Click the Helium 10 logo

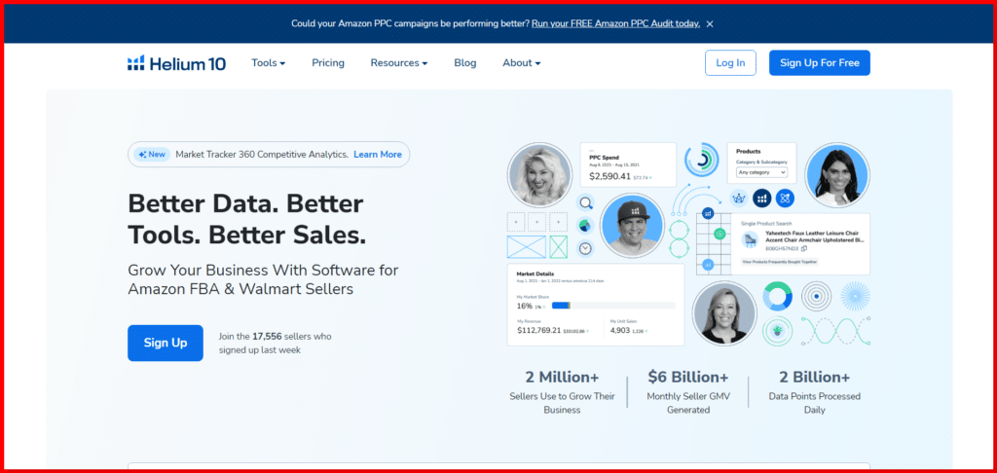(x=176, y=63)
